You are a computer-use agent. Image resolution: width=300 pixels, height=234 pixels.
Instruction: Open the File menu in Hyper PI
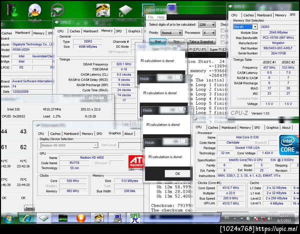[x=150, y=17]
